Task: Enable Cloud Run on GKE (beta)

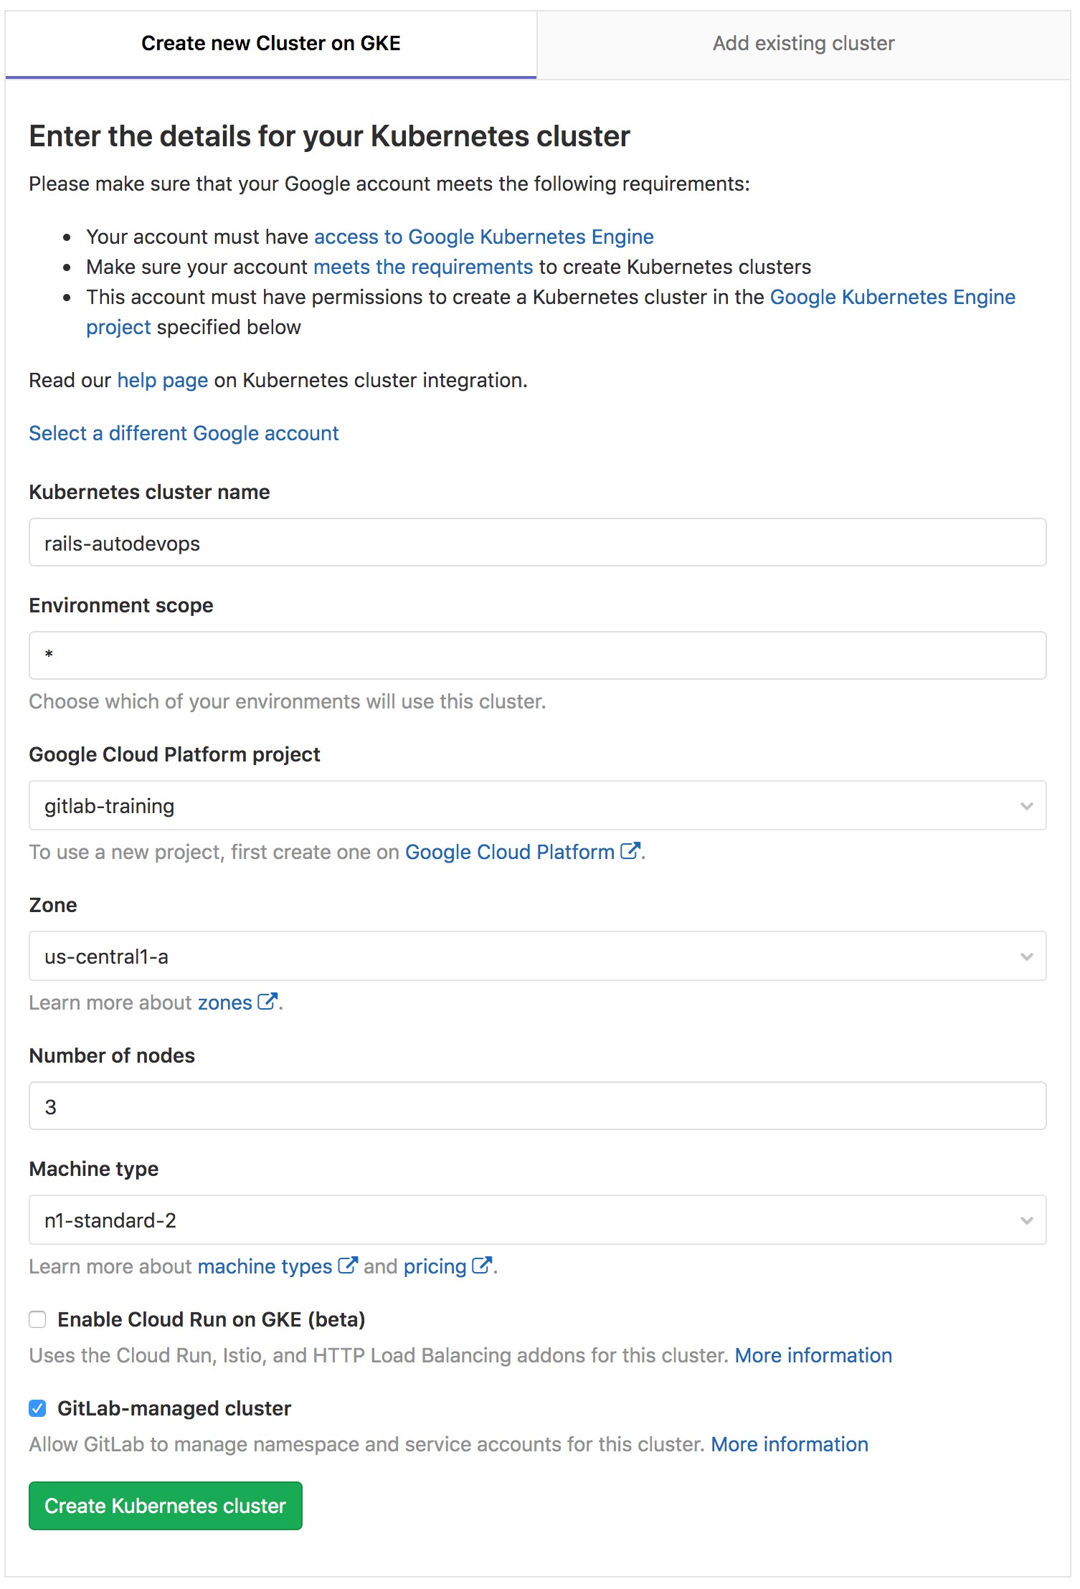Action: click(x=37, y=1319)
